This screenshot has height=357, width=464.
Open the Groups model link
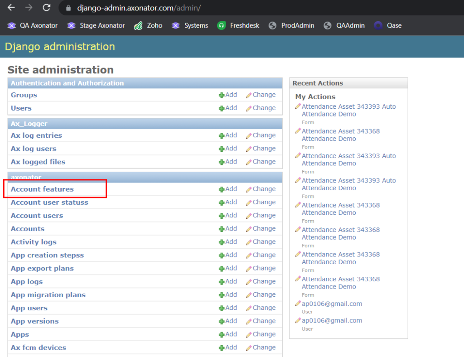(24, 95)
